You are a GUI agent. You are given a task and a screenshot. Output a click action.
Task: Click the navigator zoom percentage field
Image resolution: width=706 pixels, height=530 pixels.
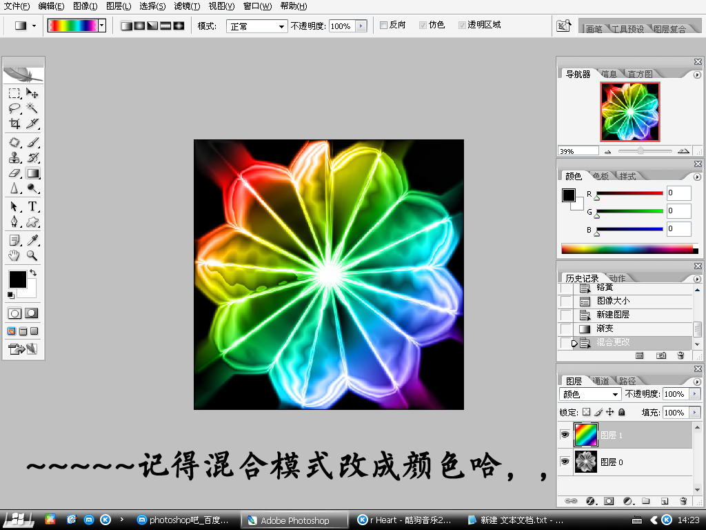pos(578,150)
